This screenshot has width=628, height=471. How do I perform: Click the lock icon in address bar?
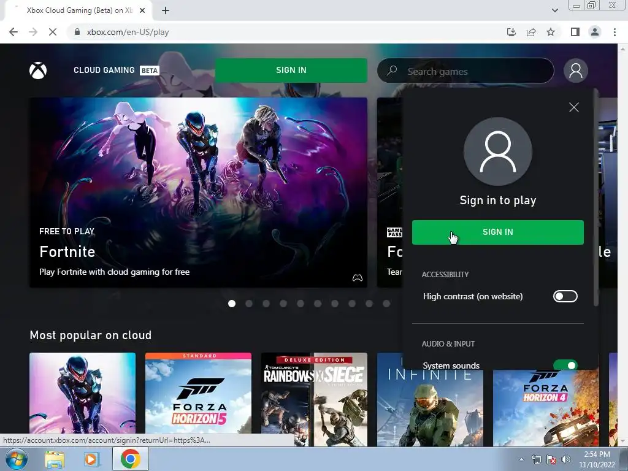(x=77, y=32)
